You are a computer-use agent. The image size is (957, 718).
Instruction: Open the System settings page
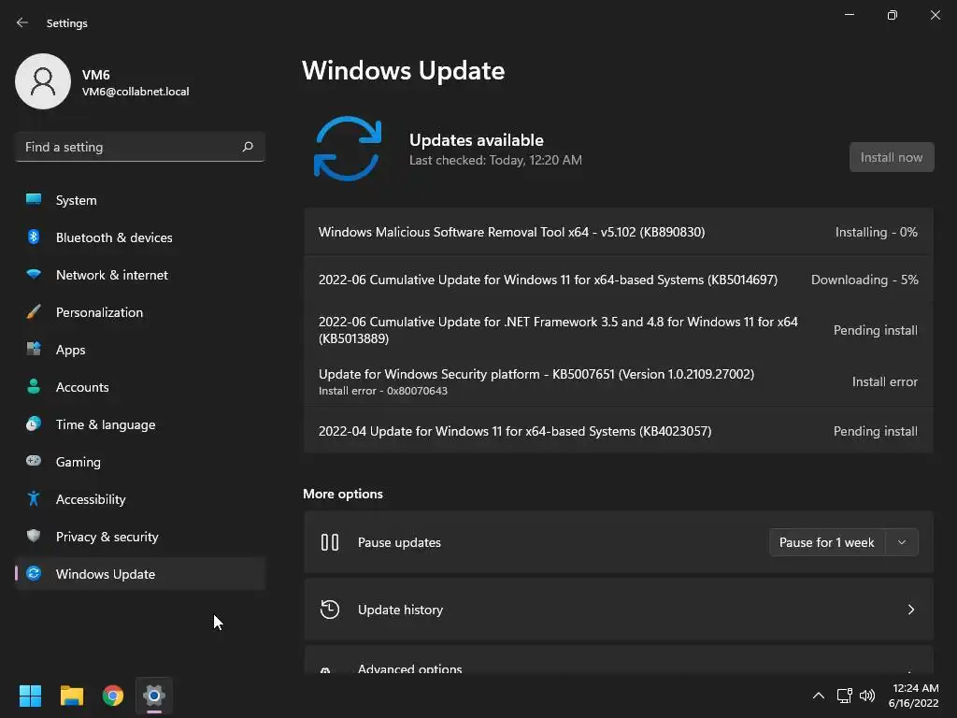tap(140, 200)
